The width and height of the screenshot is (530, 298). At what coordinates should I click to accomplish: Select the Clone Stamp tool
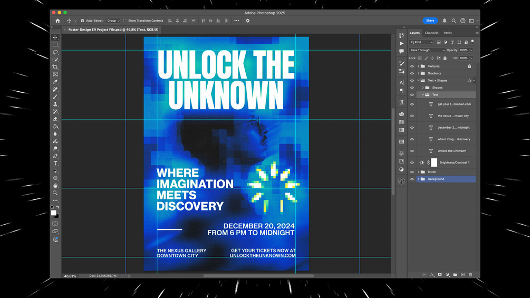55,104
